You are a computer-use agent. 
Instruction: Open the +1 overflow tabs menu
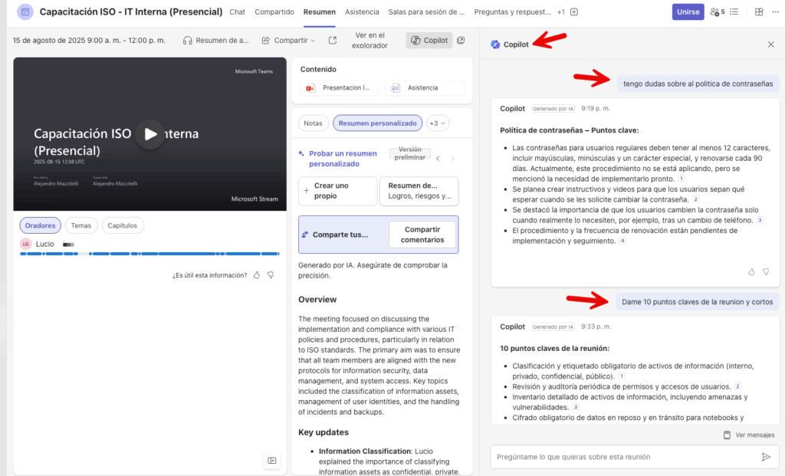coord(560,12)
